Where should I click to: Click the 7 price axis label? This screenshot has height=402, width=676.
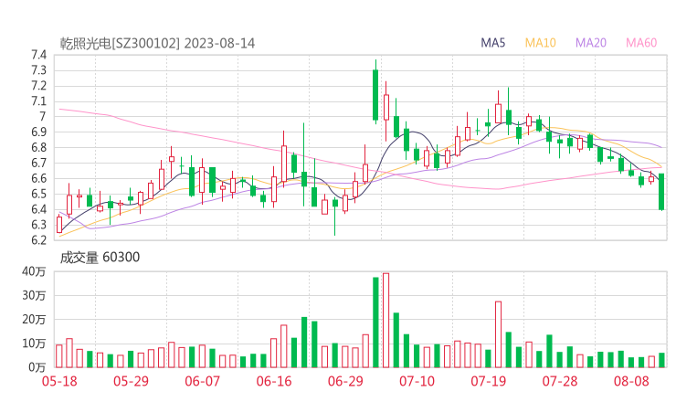point(42,116)
